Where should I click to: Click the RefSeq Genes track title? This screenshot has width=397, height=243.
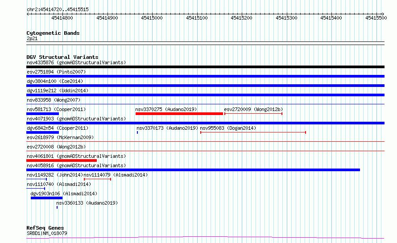coord(45,228)
